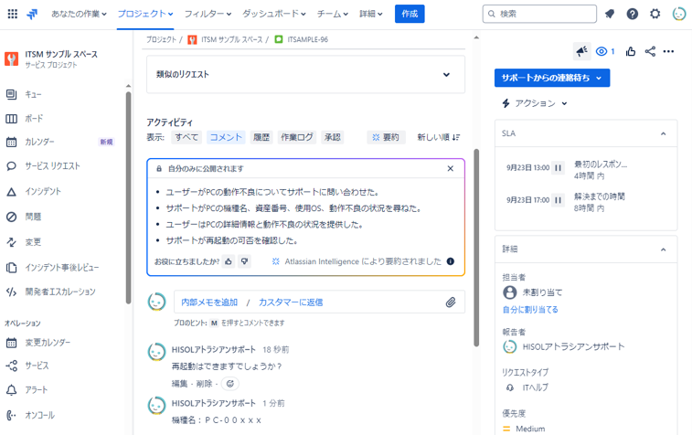The image size is (692, 435).
Task: Click the notifications bell icon
Action: [610, 14]
